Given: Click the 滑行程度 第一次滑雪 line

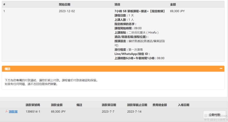Looking at the screenshot, I should coord(129,50).
